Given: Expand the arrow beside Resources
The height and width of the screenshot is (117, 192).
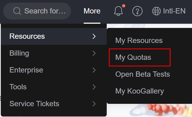Looking at the screenshot, I should [x=94, y=36].
